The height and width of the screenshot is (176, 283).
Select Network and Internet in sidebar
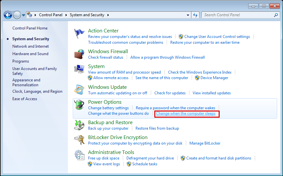(x=31, y=46)
